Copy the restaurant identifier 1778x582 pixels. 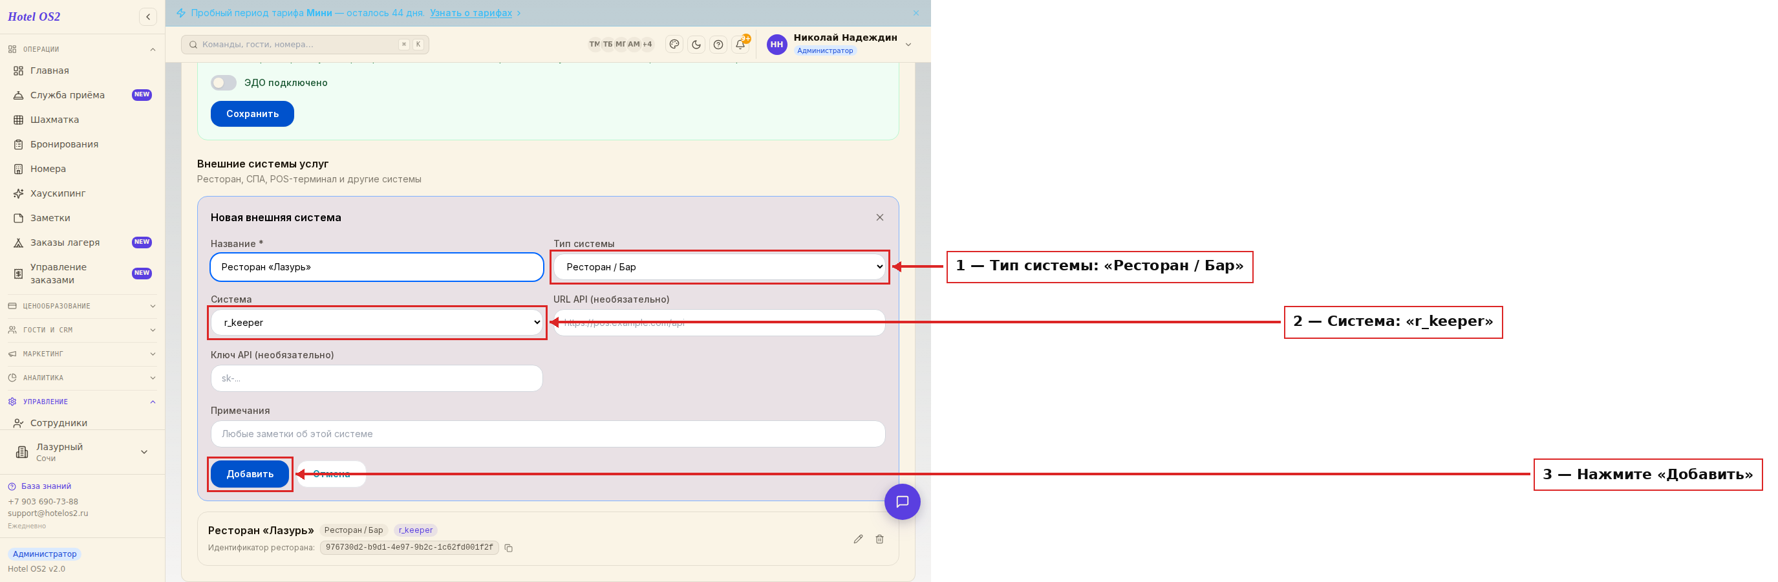(x=509, y=548)
